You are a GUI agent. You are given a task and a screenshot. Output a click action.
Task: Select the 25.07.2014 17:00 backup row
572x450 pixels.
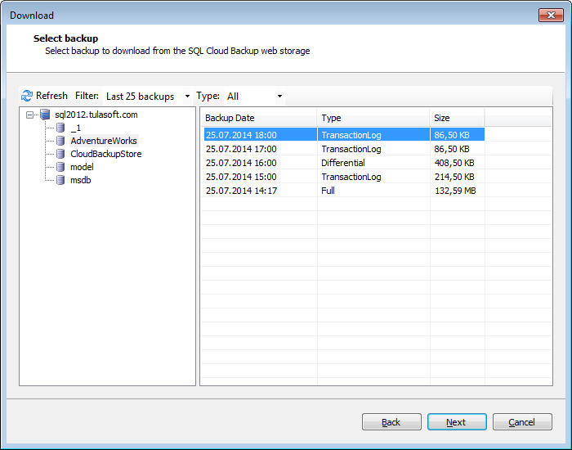pyautogui.click(x=344, y=149)
